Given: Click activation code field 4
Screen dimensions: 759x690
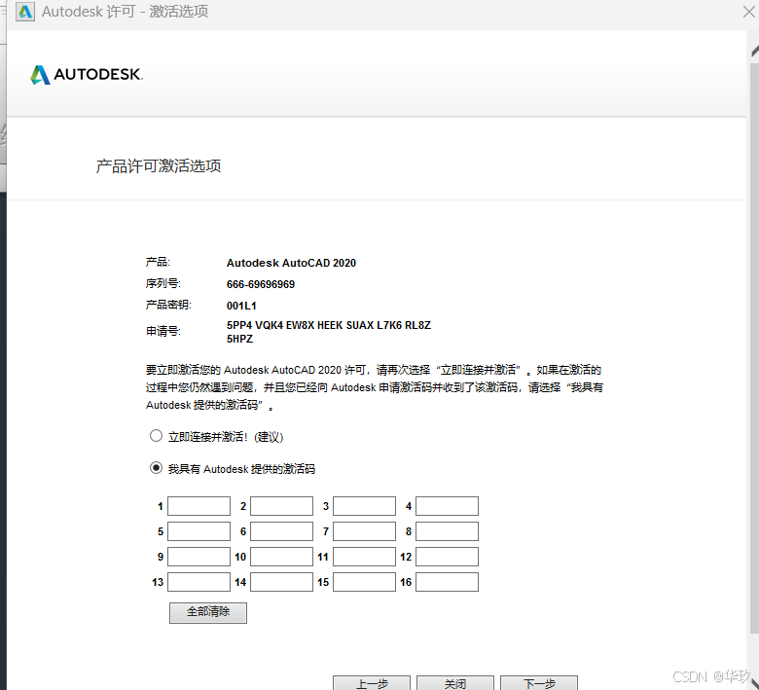Looking at the screenshot, I should [x=448, y=506].
